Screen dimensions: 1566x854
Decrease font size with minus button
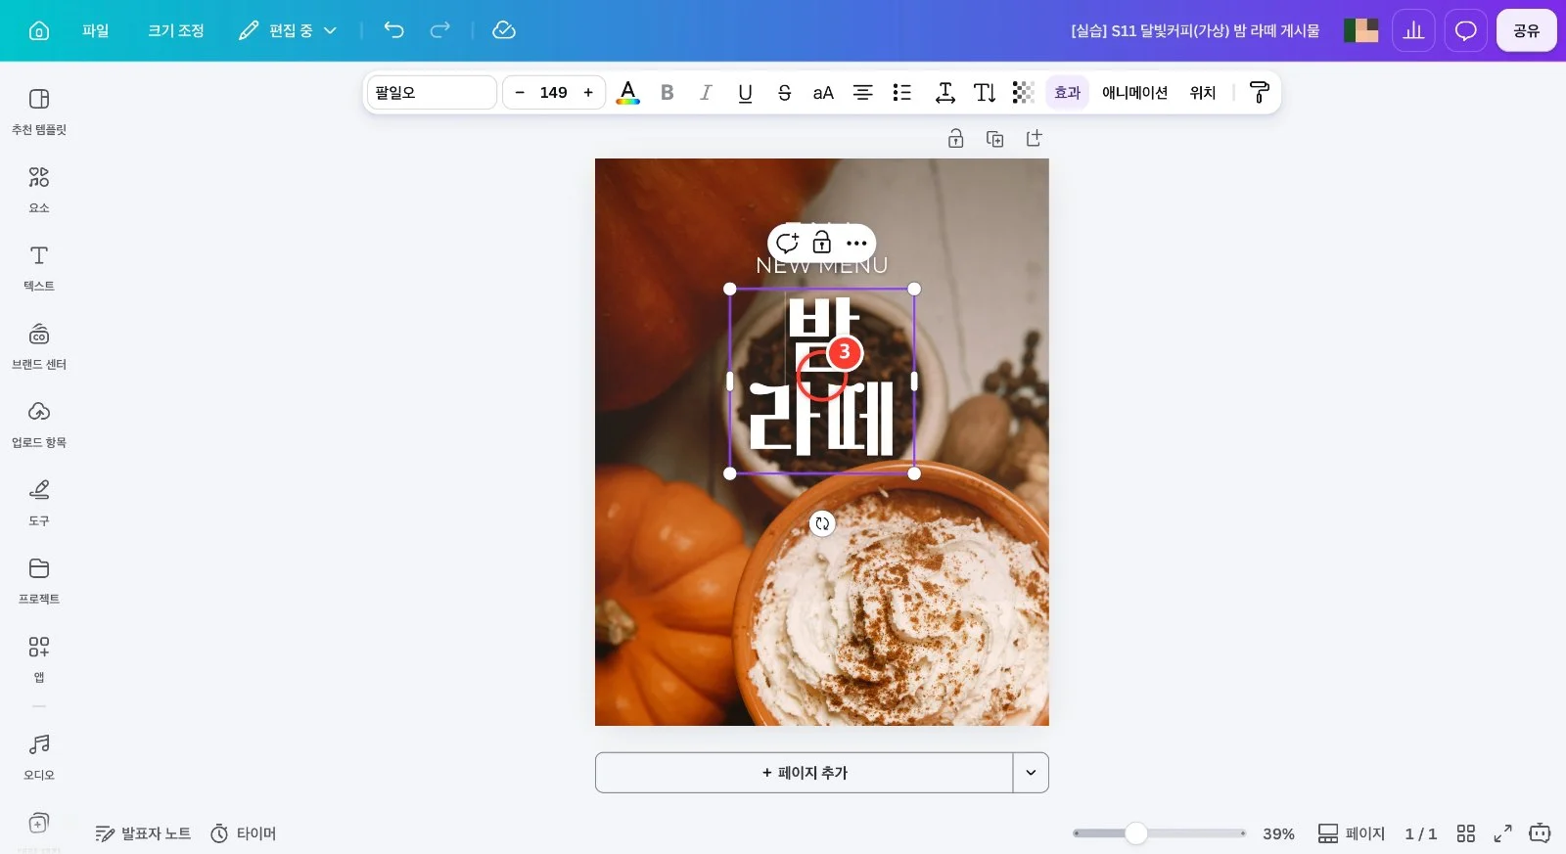coord(520,92)
